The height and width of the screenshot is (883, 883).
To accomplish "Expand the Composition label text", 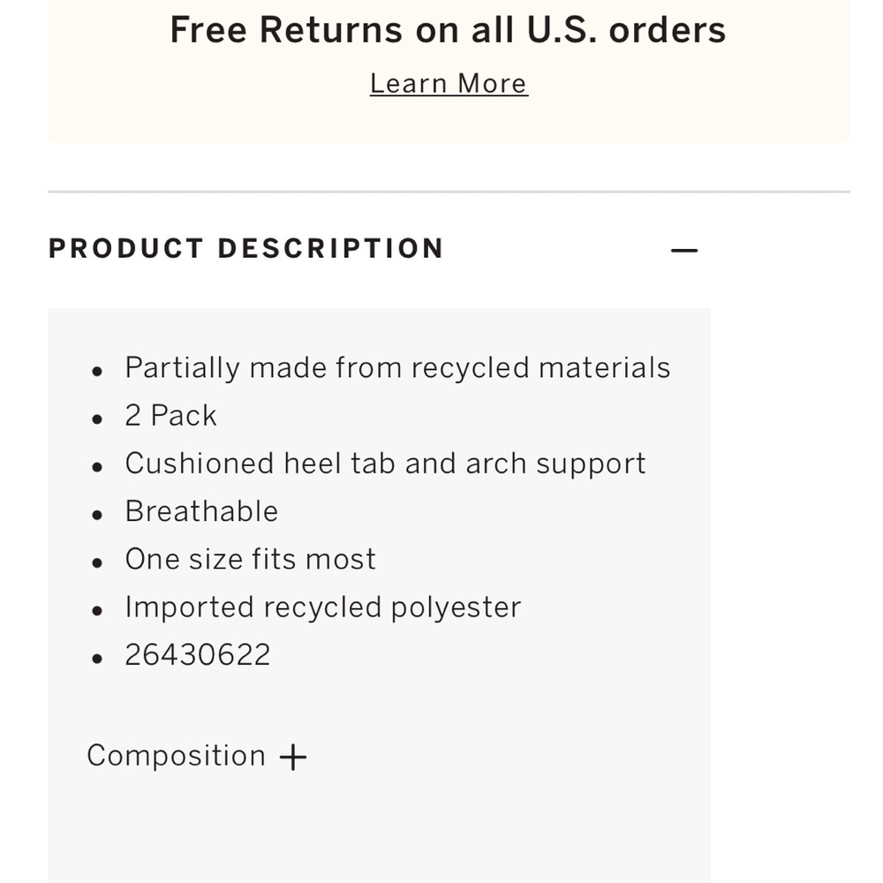I will coord(176,756).
